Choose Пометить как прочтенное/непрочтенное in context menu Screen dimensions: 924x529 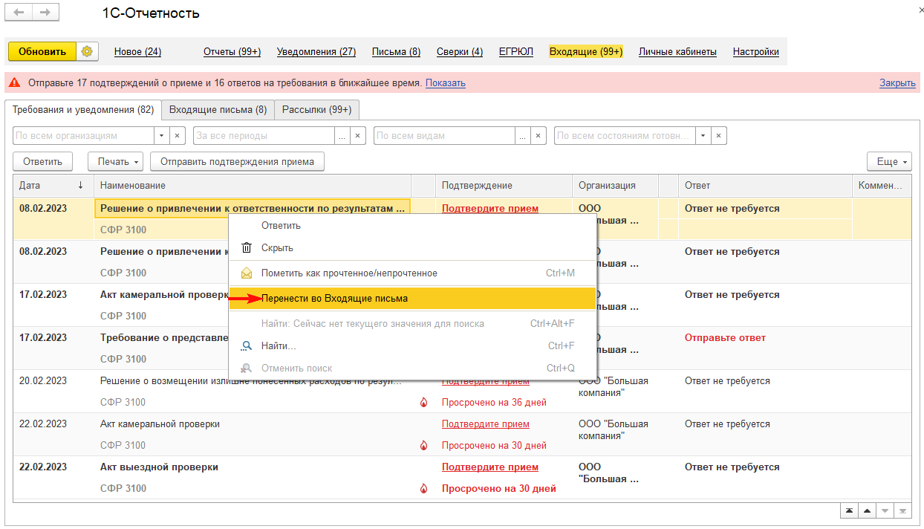[x=349, y=273]
